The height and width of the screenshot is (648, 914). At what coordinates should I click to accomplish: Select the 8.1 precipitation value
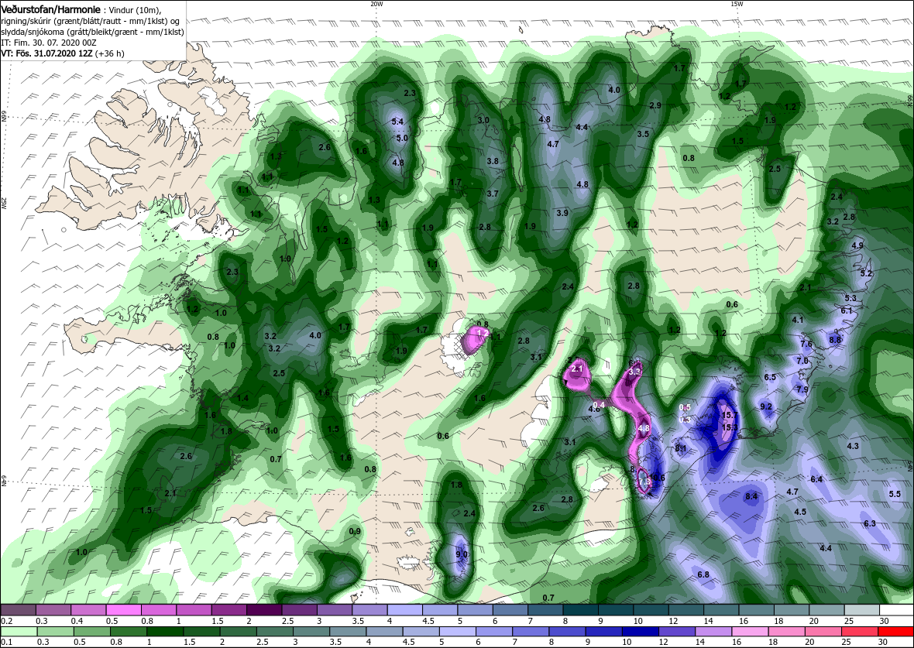(x=681, y=448)
